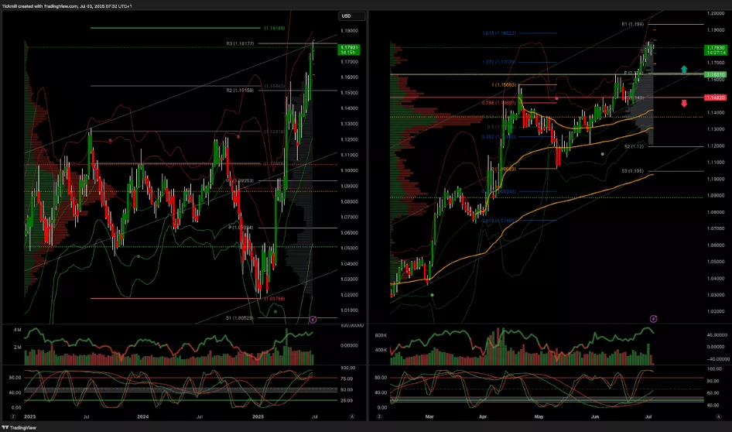The image size is (732, 432).
Task: Click the green up arrow marker
Action: (683, 70)
